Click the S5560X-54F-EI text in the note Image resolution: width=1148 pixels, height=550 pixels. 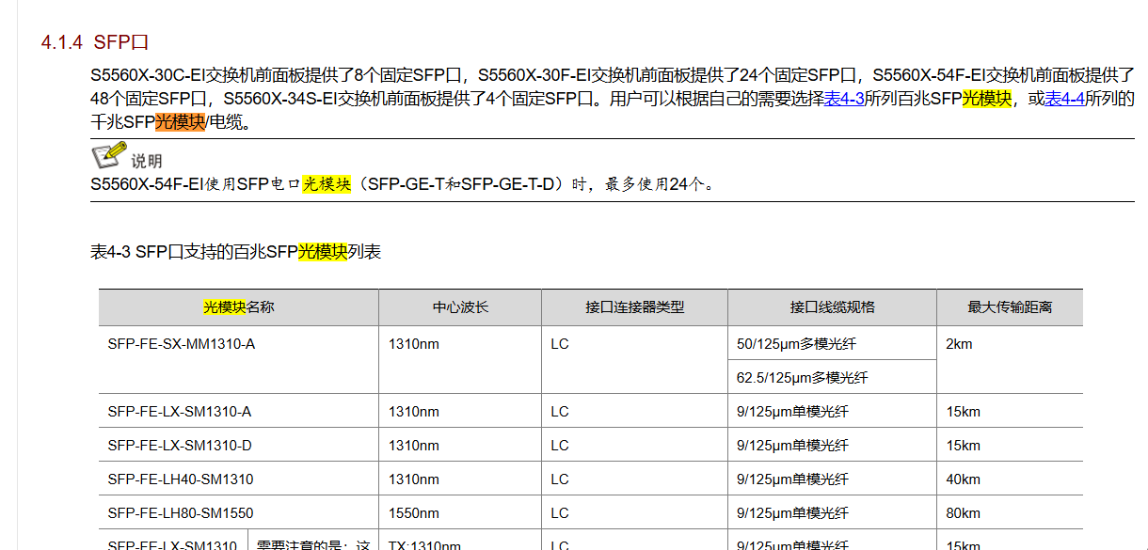pos(148,184)
